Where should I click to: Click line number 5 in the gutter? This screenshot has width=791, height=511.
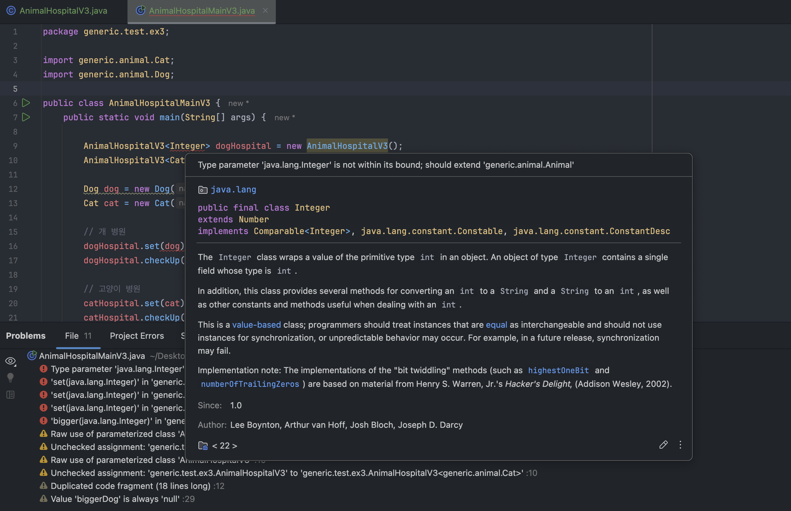(15, 89)
